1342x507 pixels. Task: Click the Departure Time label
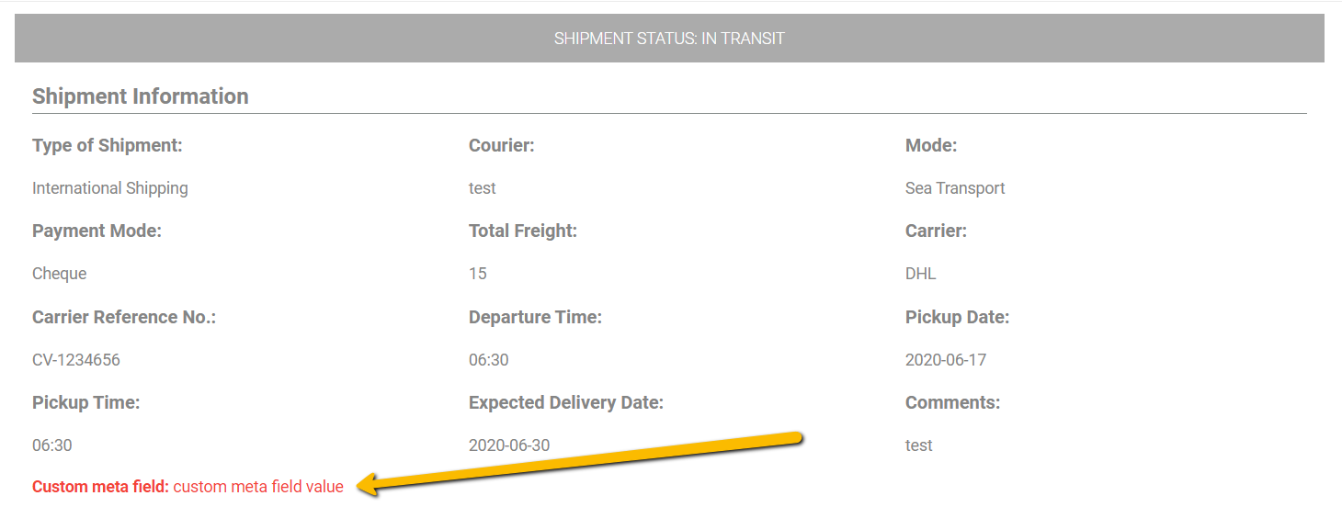(535, 317)
